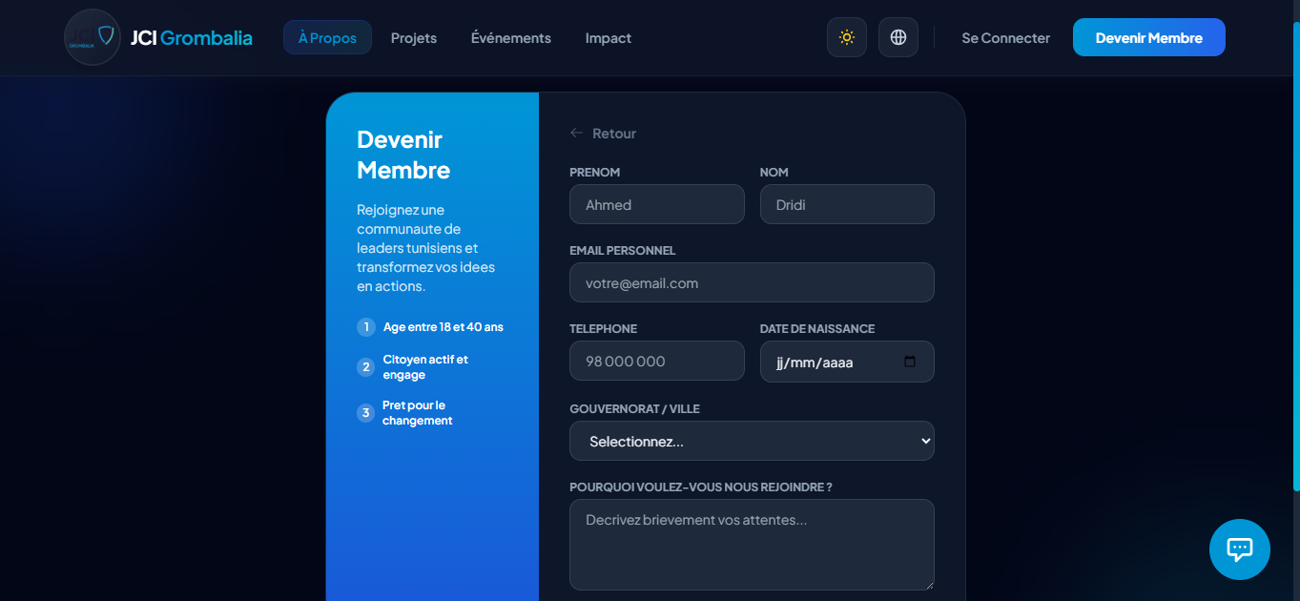Click the page vertical scrollbar
Screen dimensions: 1300x601
1295,258
